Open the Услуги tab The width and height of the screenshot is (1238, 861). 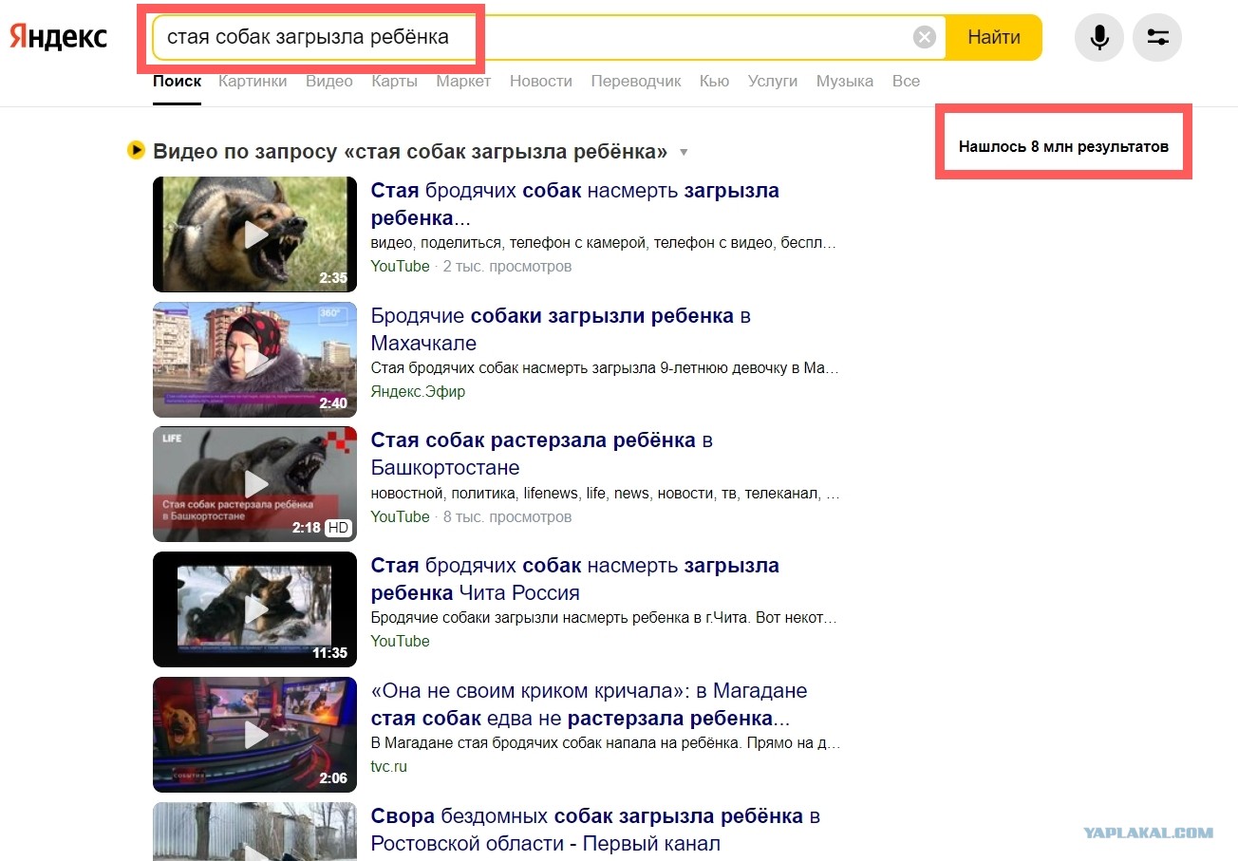773,81
